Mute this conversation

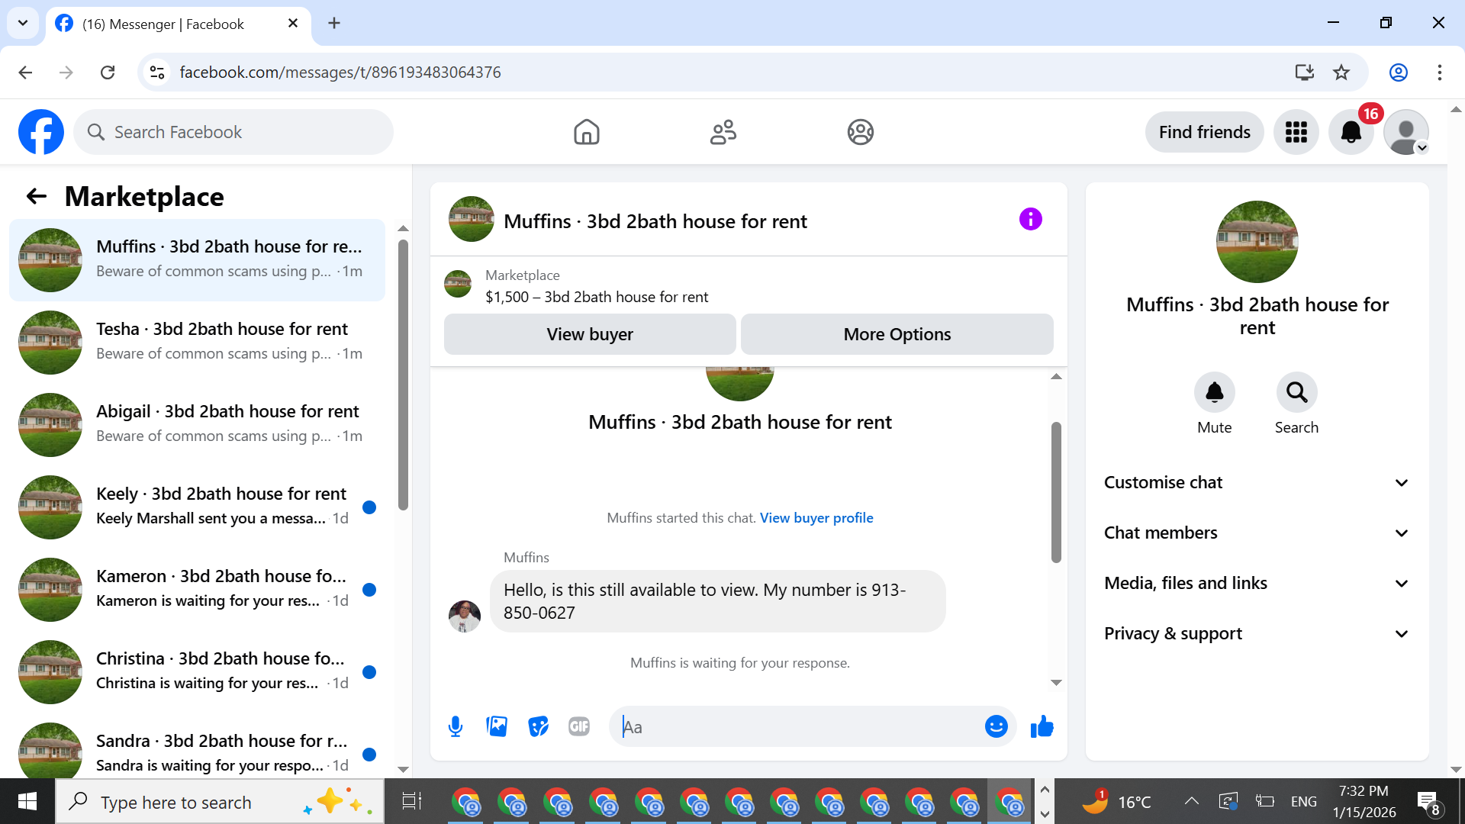(x=1214, y=393)
